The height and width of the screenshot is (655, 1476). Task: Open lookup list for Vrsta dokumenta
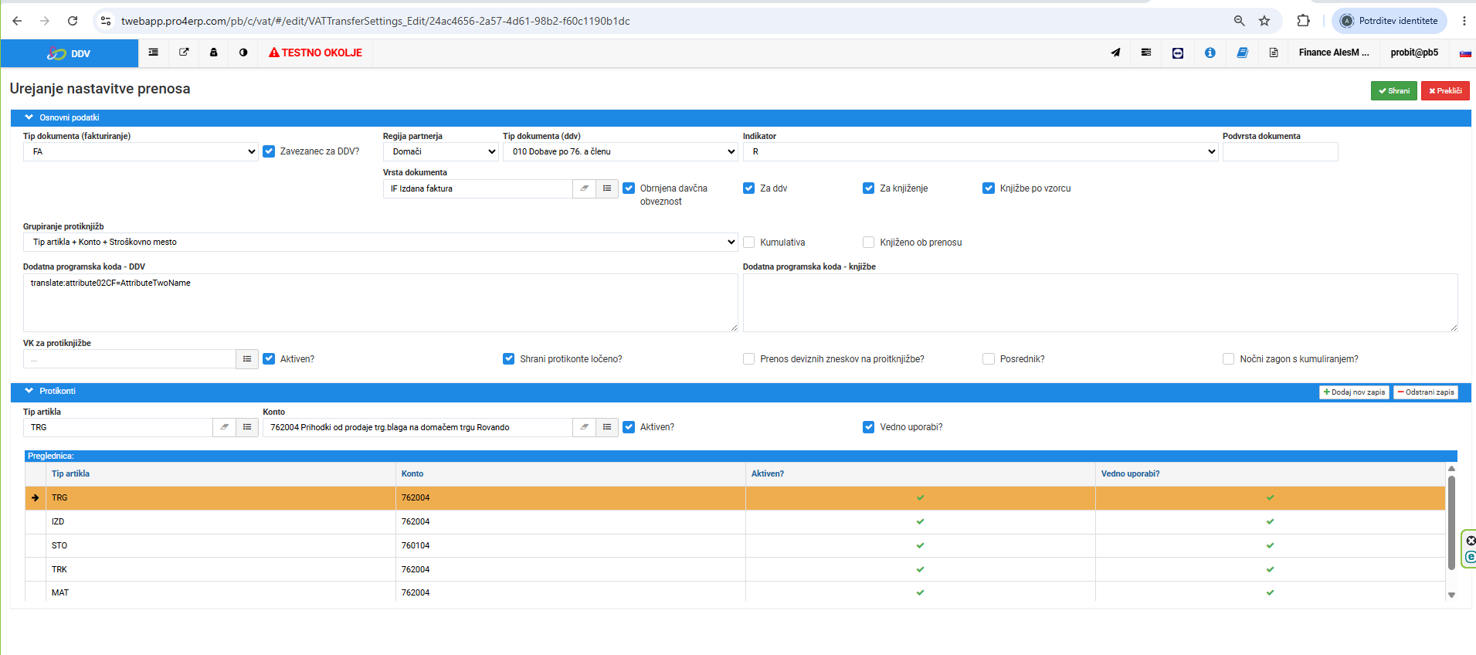pos(607,188)
